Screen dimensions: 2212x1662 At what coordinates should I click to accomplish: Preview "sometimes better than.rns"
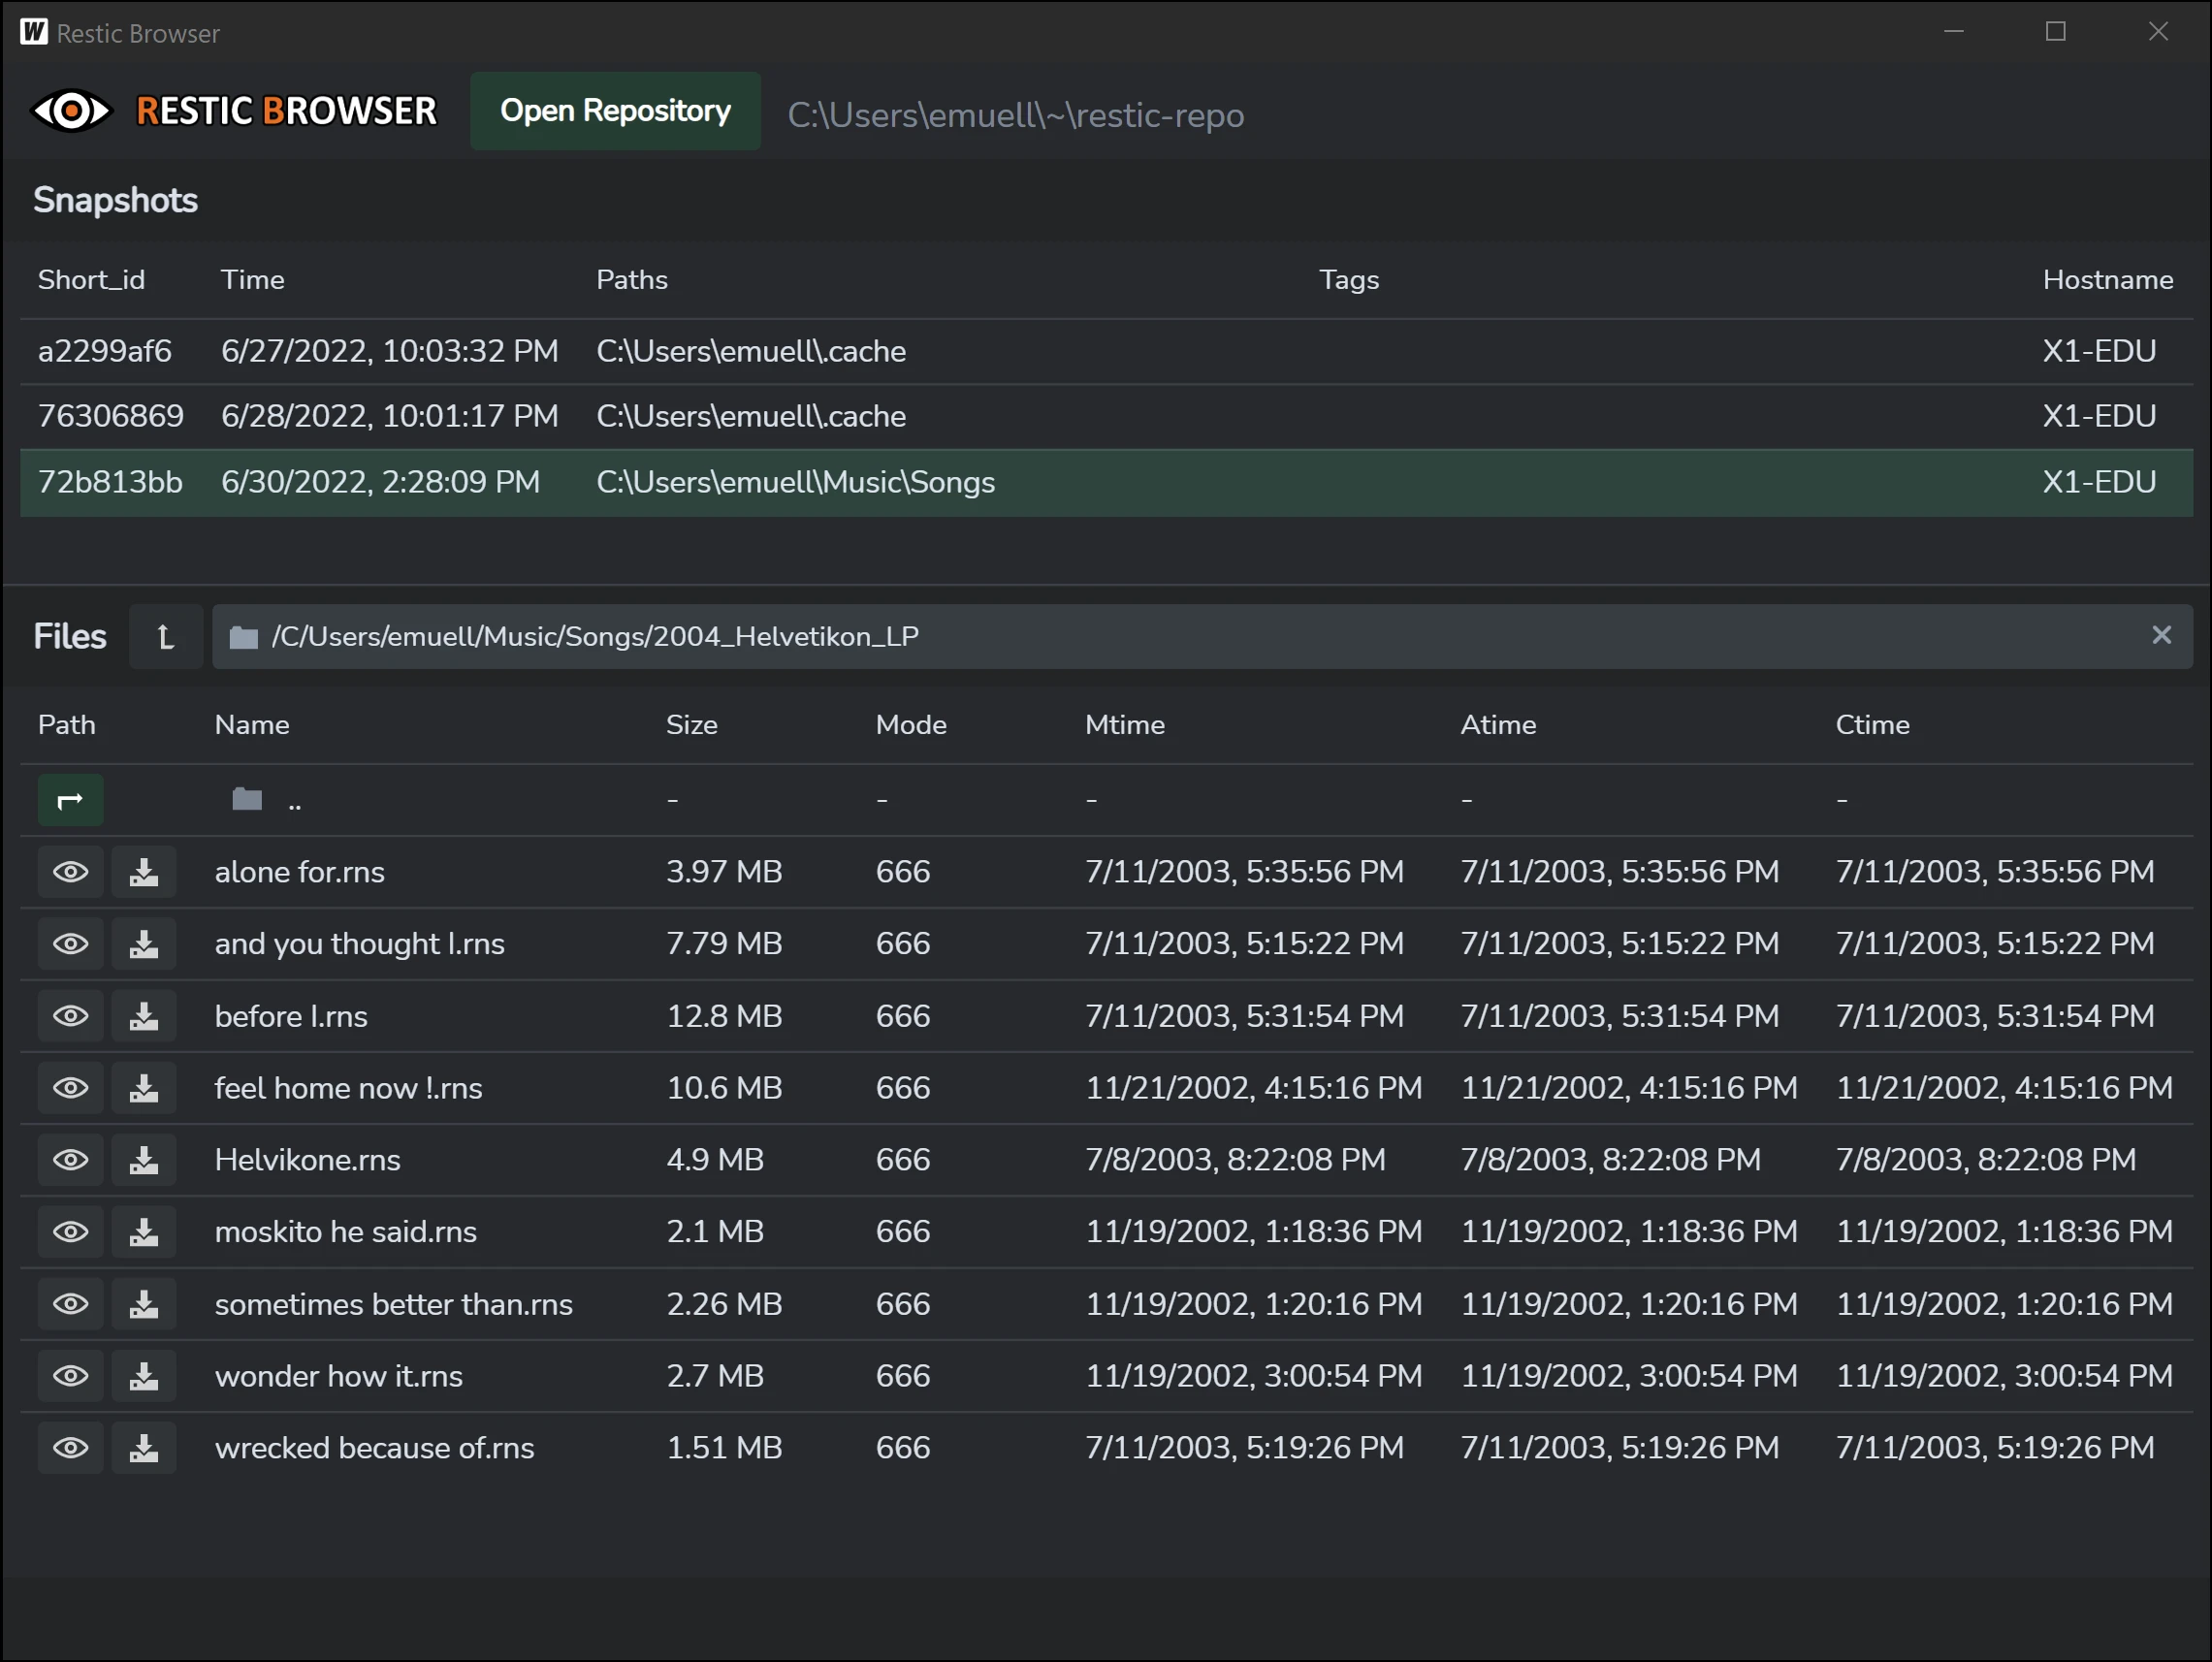[70, 1303]
